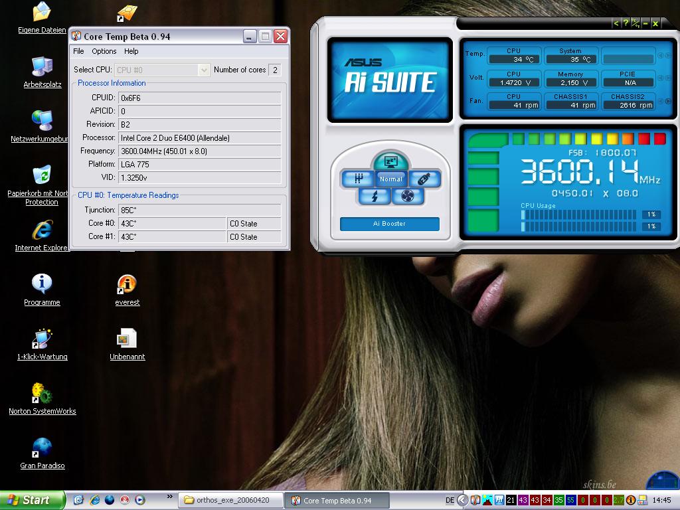This screenshot has width=680, height=510.
Task: Click the Processor field showing E6400
Action: 199,138
